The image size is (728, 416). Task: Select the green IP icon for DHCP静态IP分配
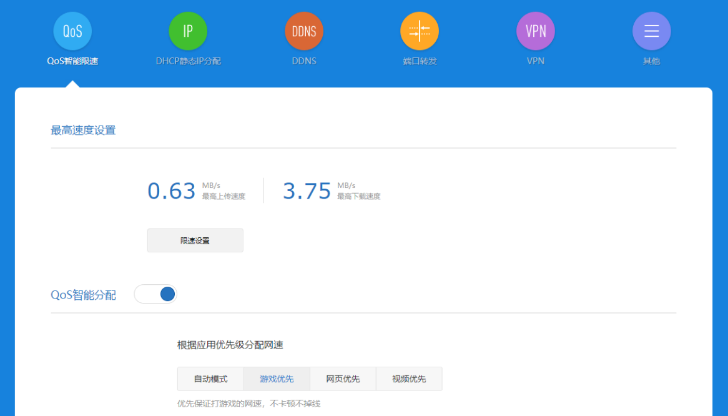[188, 30]
